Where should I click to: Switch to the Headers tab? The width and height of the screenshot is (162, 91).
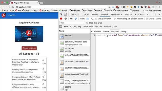point(98,32)
